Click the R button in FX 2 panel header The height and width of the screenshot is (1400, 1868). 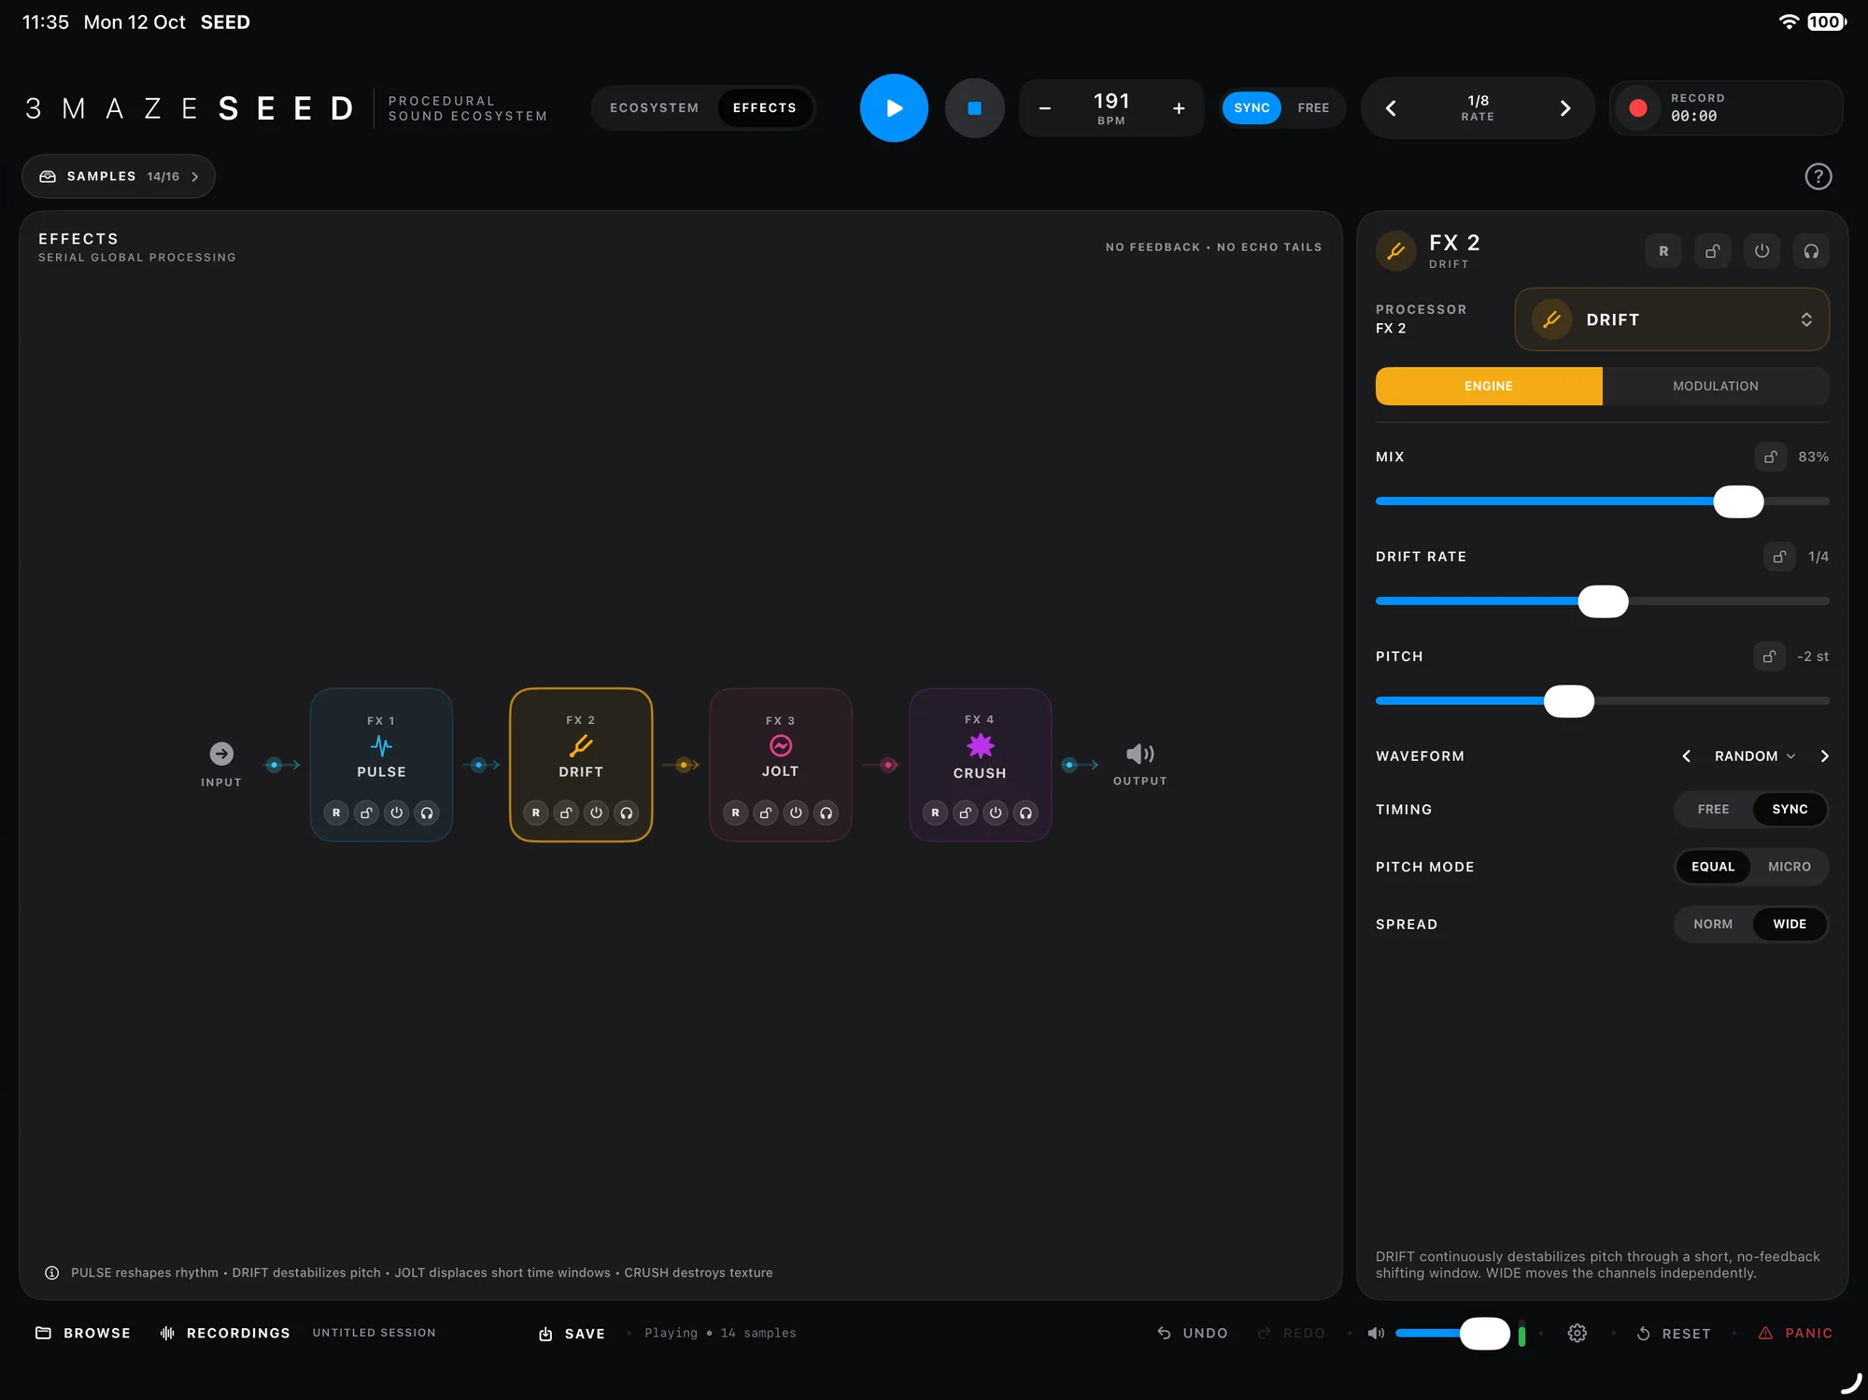(1663, 251)
